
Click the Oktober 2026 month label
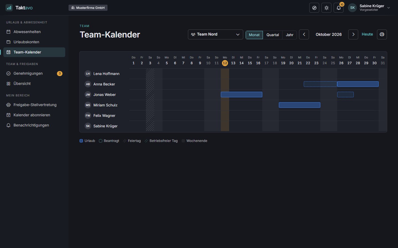[x=329, y=34]
